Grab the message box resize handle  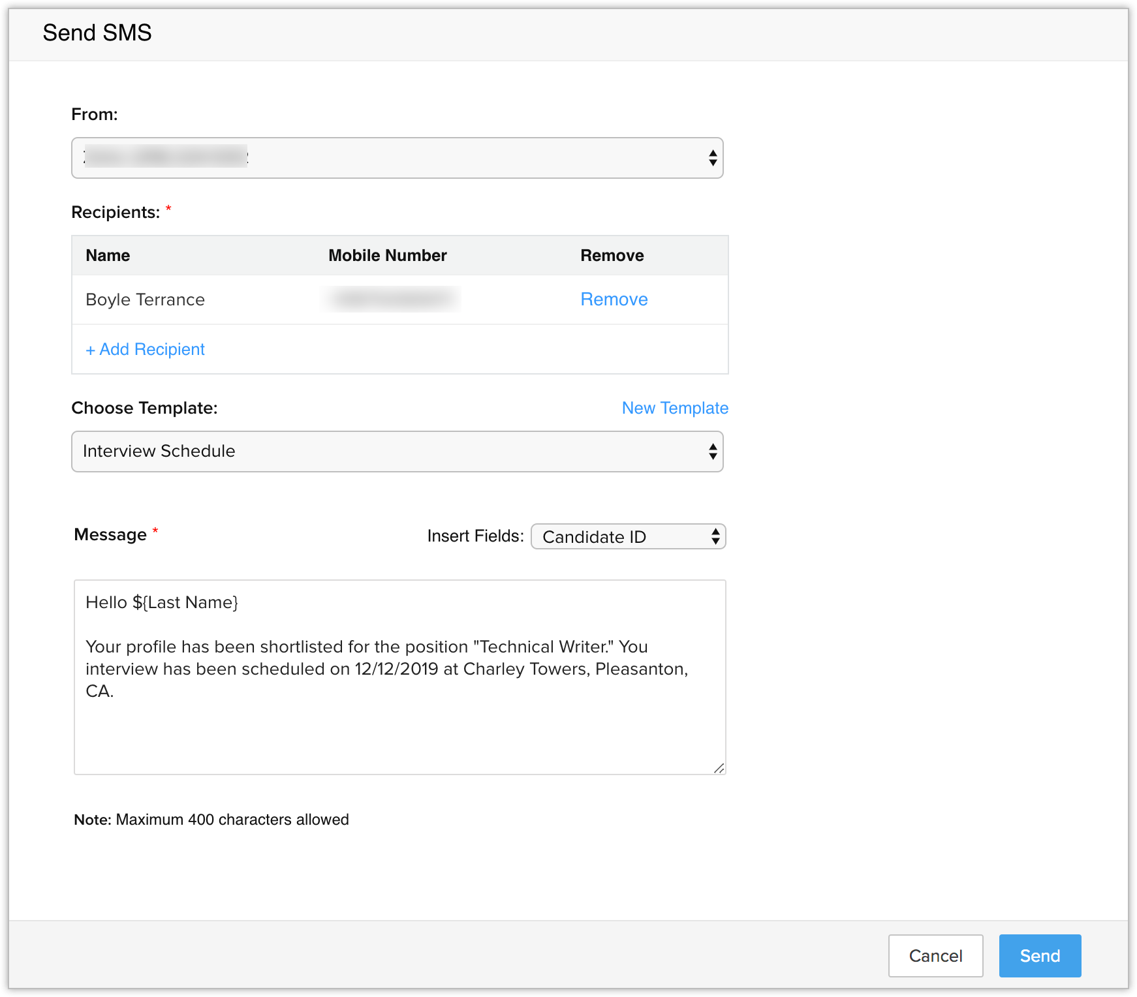(x=719, y=768)
